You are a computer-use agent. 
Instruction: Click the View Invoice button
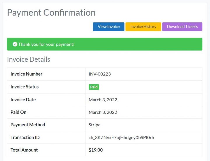click(108, 26)
